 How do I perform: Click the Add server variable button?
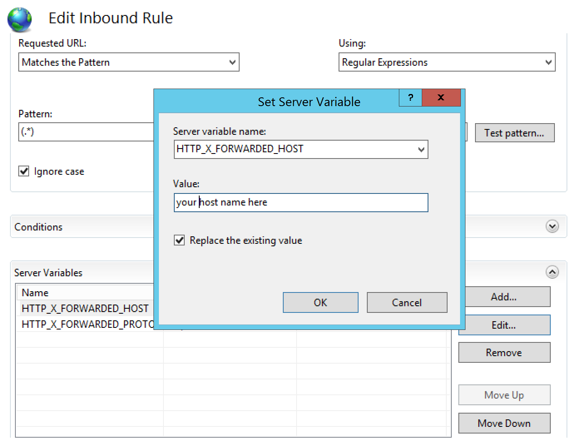(x=507, y=297)
